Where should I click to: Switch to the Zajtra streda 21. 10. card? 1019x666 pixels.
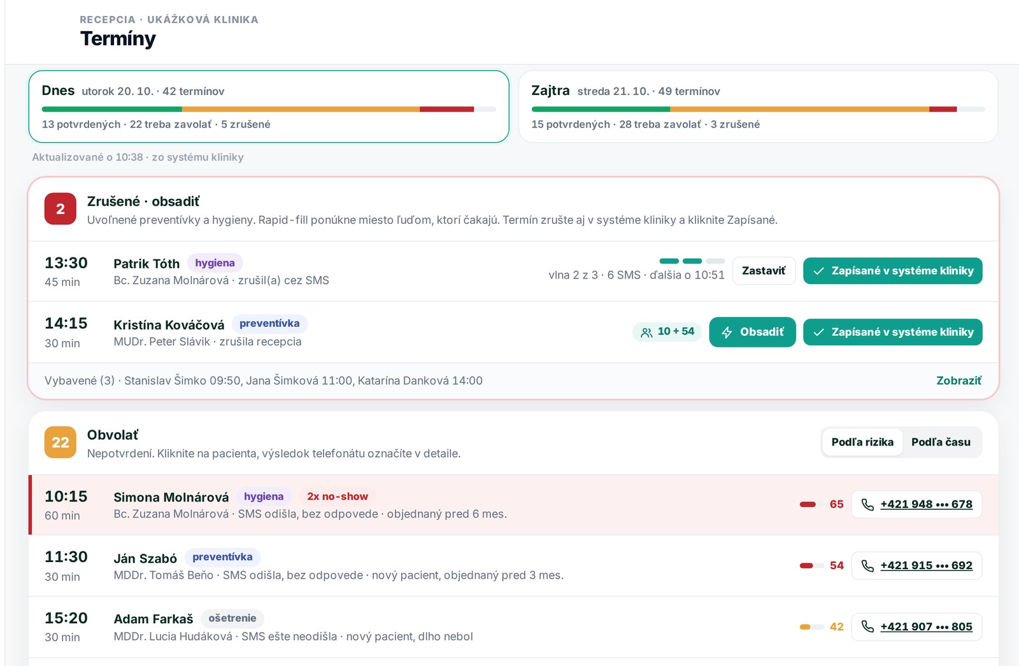click(758, 106)
